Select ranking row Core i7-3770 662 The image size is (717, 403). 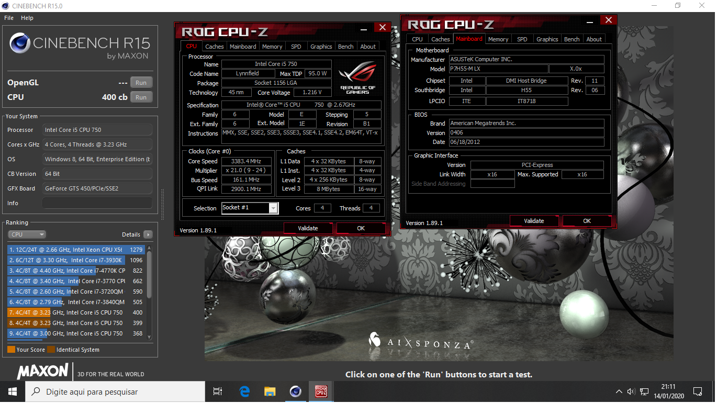tap(76, 281)
